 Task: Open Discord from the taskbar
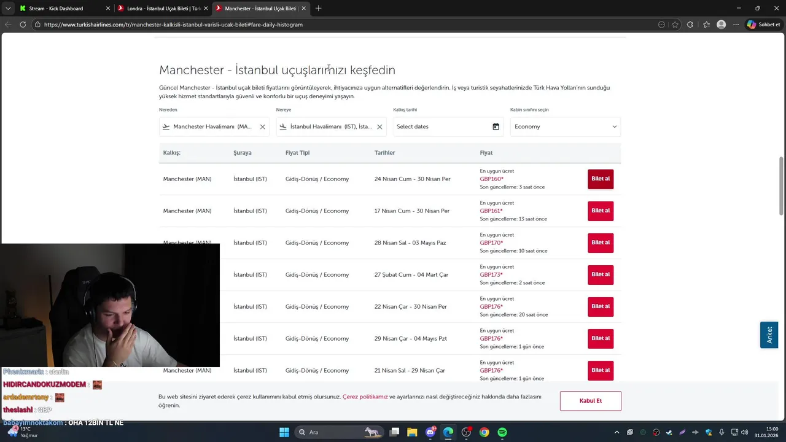[x=430, y=432]
